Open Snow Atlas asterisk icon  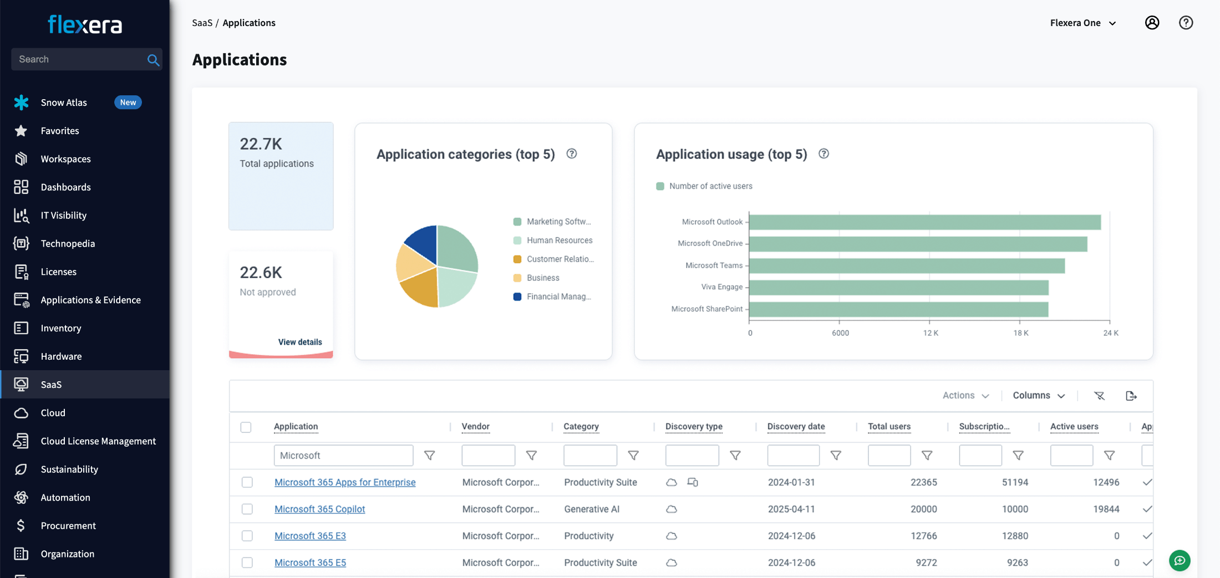pyautogui.click(x=21, y=103)
